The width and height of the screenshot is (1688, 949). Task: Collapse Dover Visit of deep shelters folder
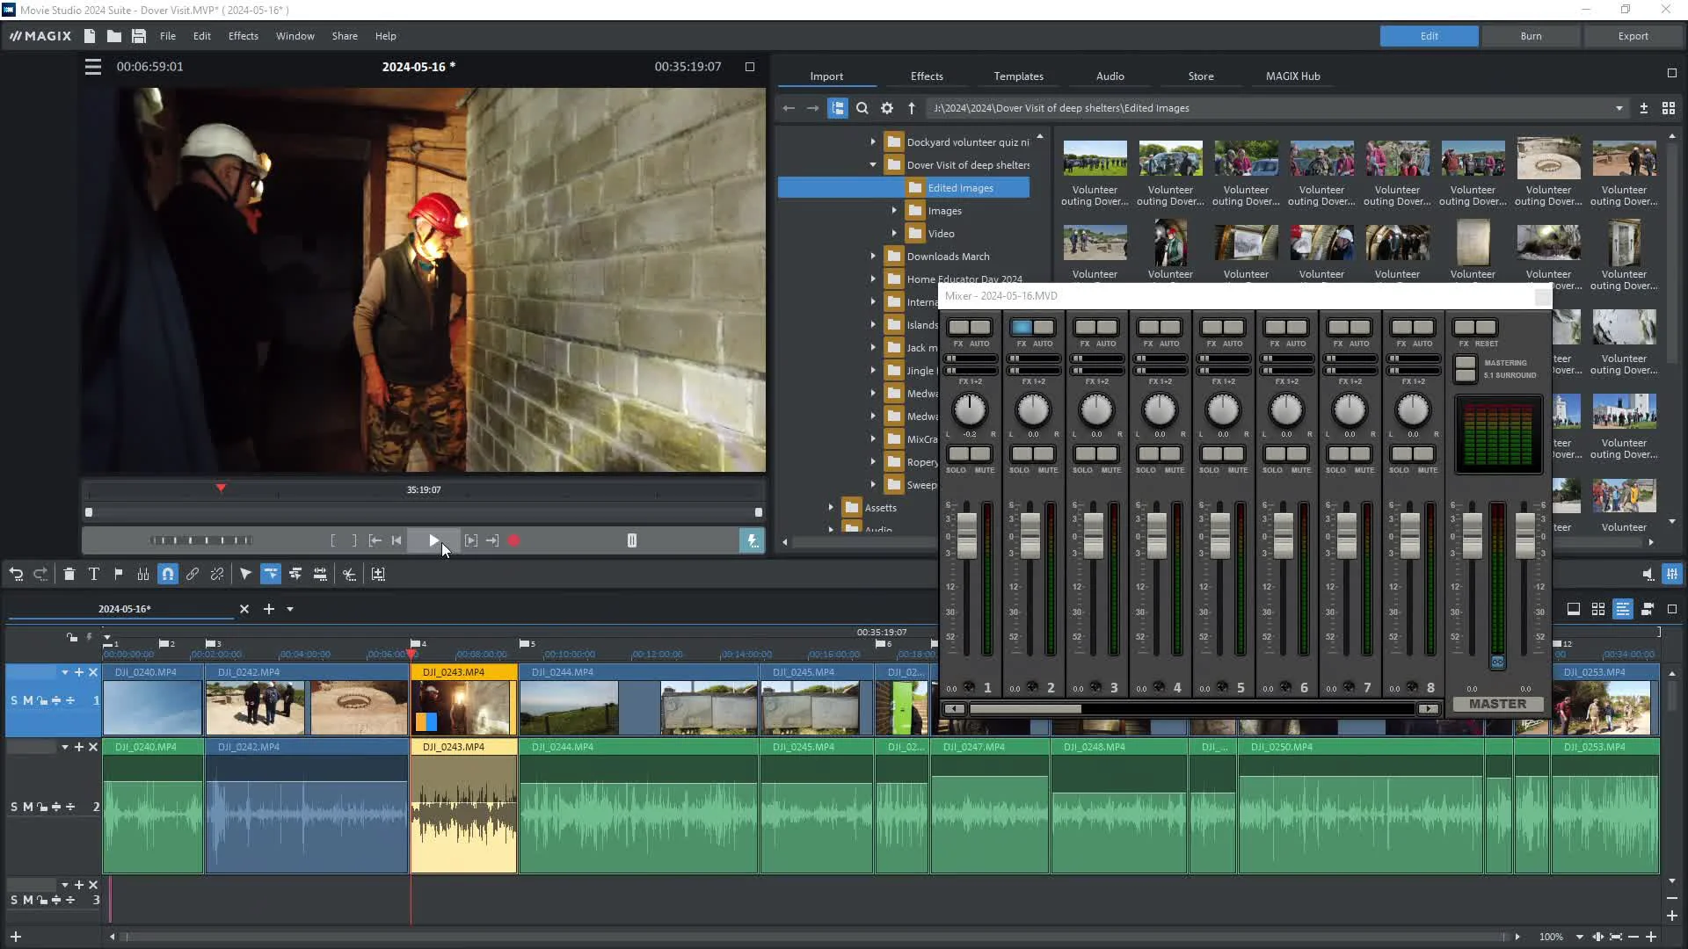tap(873, 164)
